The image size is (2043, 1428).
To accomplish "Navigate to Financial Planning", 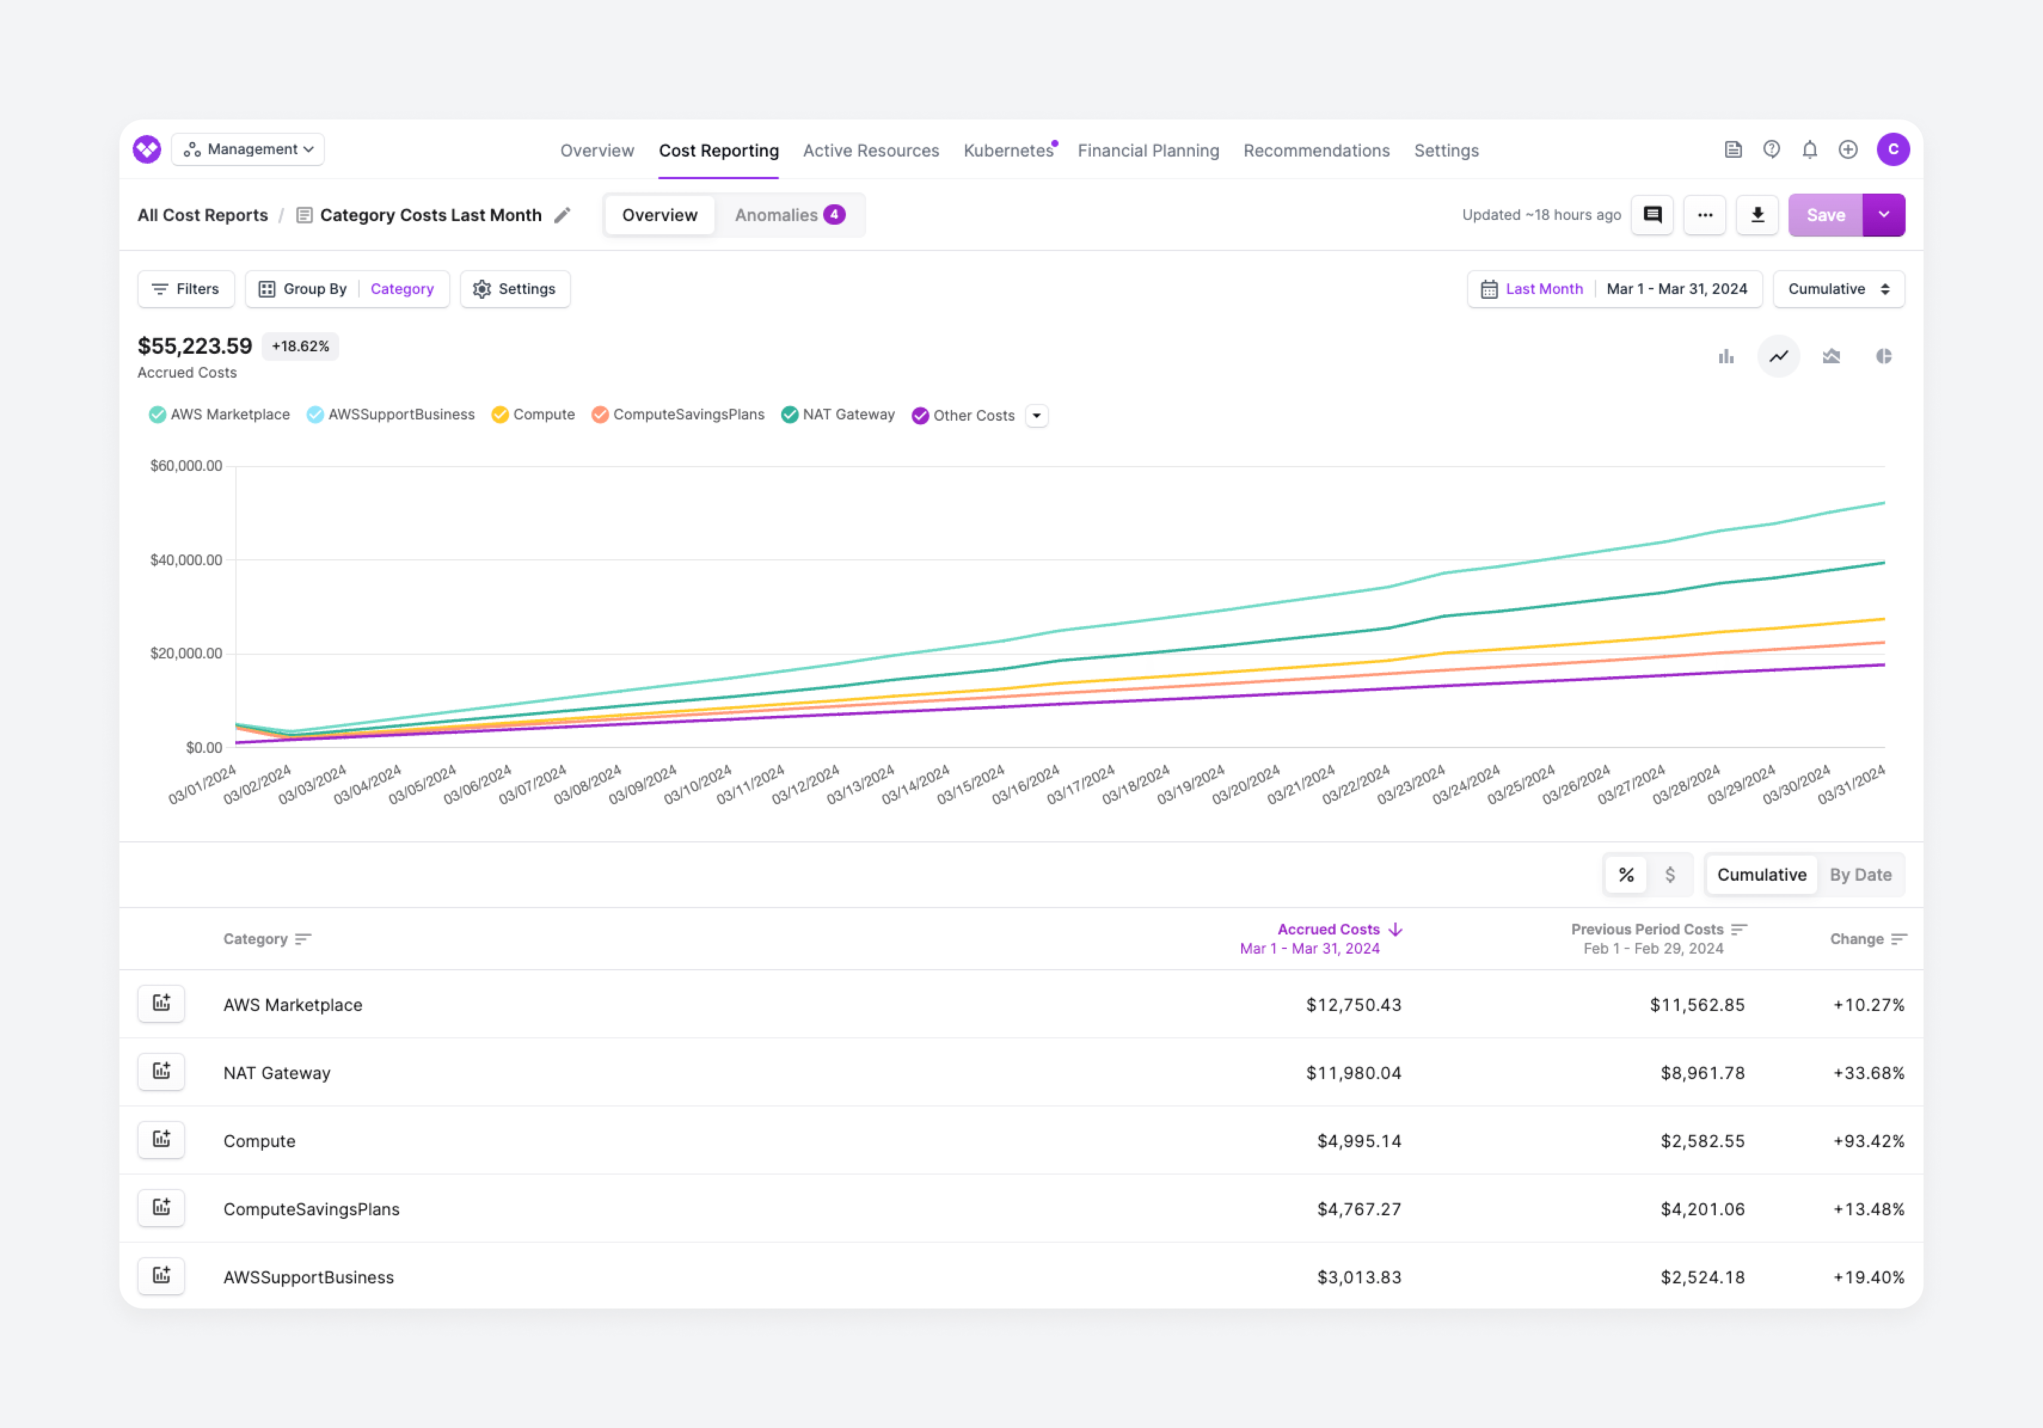I will pos(1148,151).
